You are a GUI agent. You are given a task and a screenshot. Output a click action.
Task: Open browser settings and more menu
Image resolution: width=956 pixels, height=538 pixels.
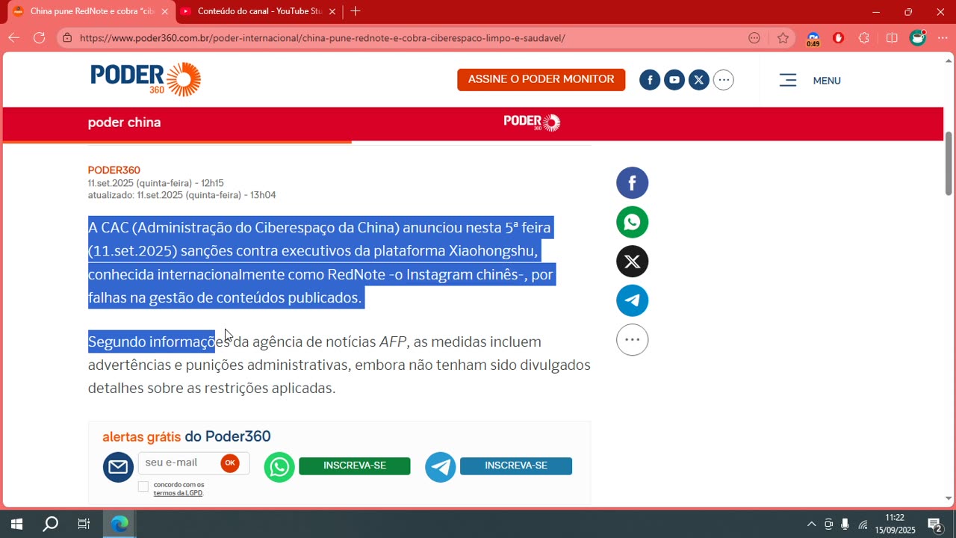[943, 38]
